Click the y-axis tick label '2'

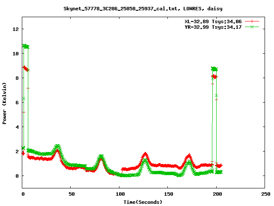[17, 151]
